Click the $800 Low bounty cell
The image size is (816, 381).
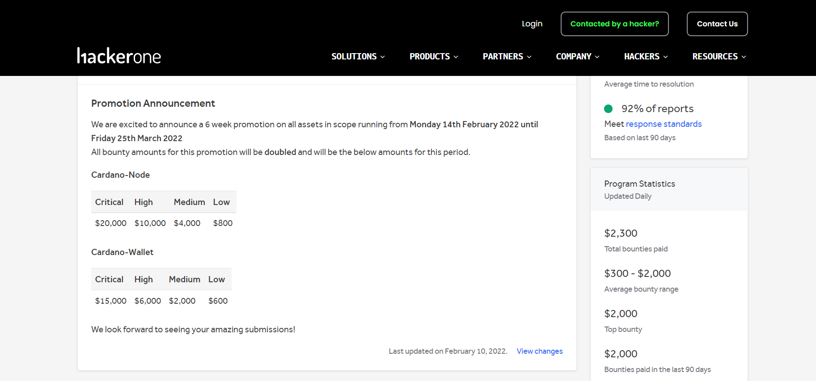(x=223, y=223)
